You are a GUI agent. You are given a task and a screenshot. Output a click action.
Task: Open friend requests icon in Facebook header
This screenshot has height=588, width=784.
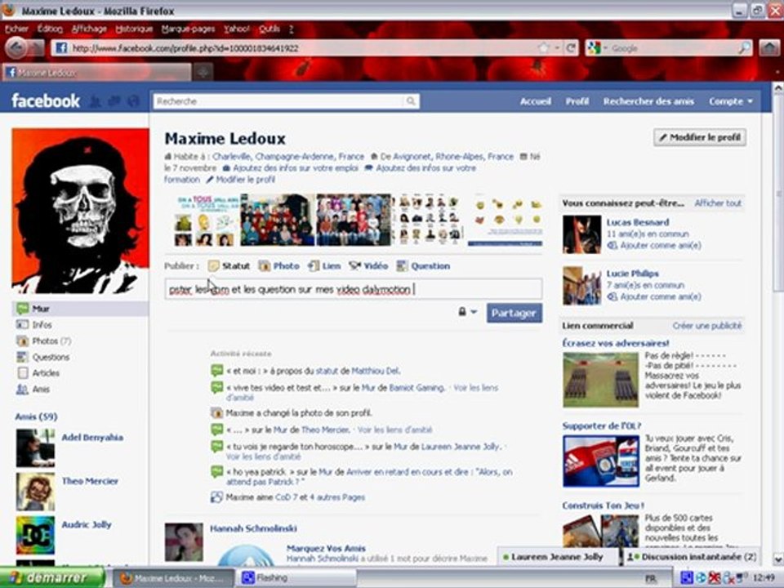click(95, 101)
